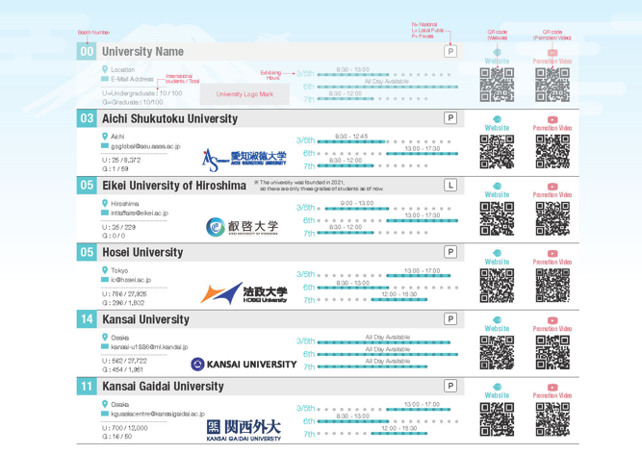Click the P badge in the legend University Name row

pyautogui.click(x=450, y=52)
